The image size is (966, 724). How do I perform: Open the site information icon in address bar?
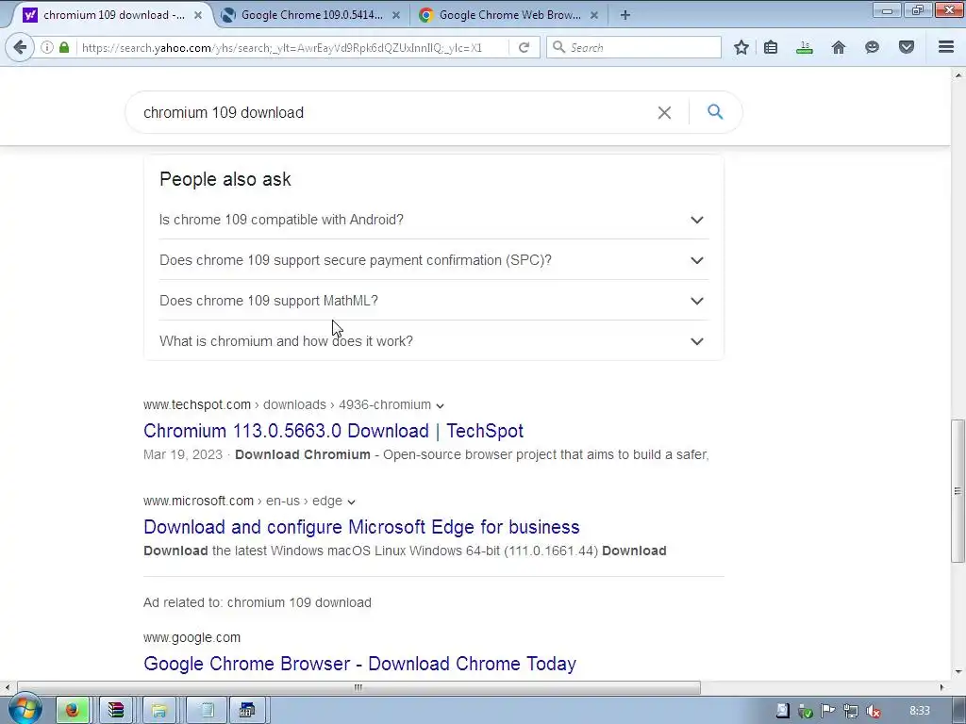[x=47, y=47]
